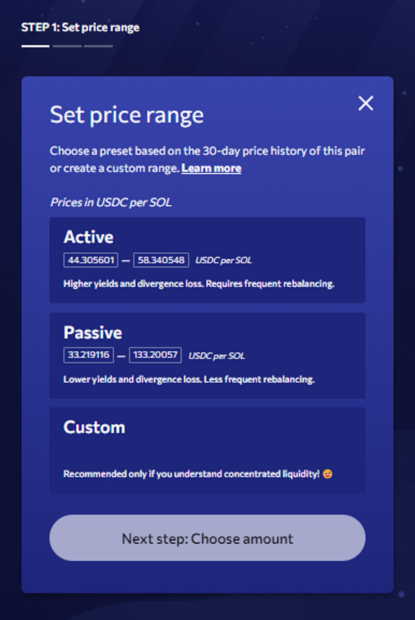Choose the Custom range option
The width and height of the screenshot is (415, 620).
(207, 450)
